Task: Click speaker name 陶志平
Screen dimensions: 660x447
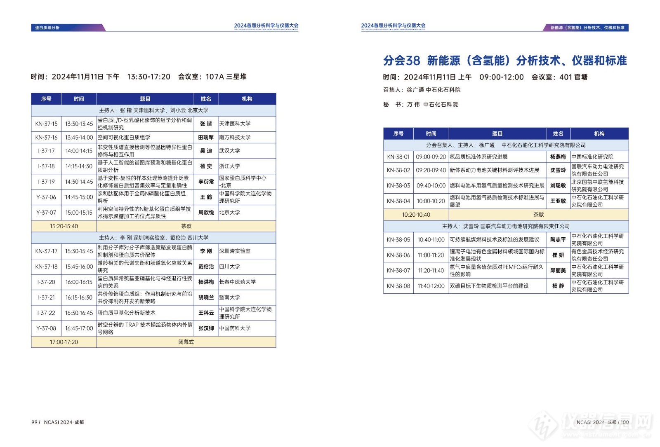Action: [x=558, y=240]
